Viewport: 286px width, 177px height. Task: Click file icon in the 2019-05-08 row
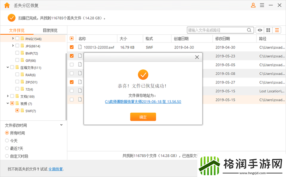pos(80,73)
